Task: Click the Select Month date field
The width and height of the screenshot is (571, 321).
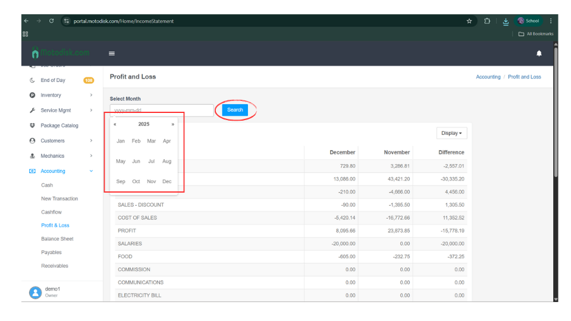Action: coord(161,110)
